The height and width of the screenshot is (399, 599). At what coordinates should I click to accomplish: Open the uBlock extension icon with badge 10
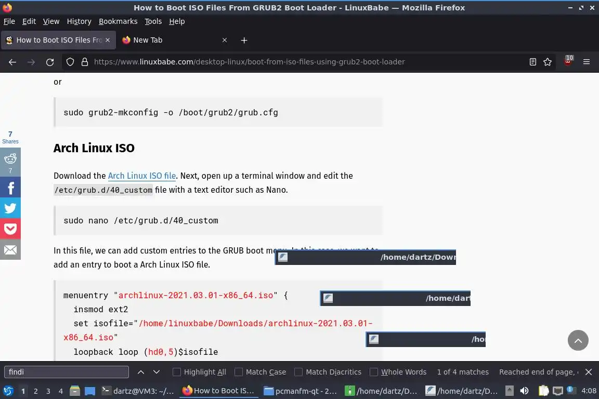[568, 61]
